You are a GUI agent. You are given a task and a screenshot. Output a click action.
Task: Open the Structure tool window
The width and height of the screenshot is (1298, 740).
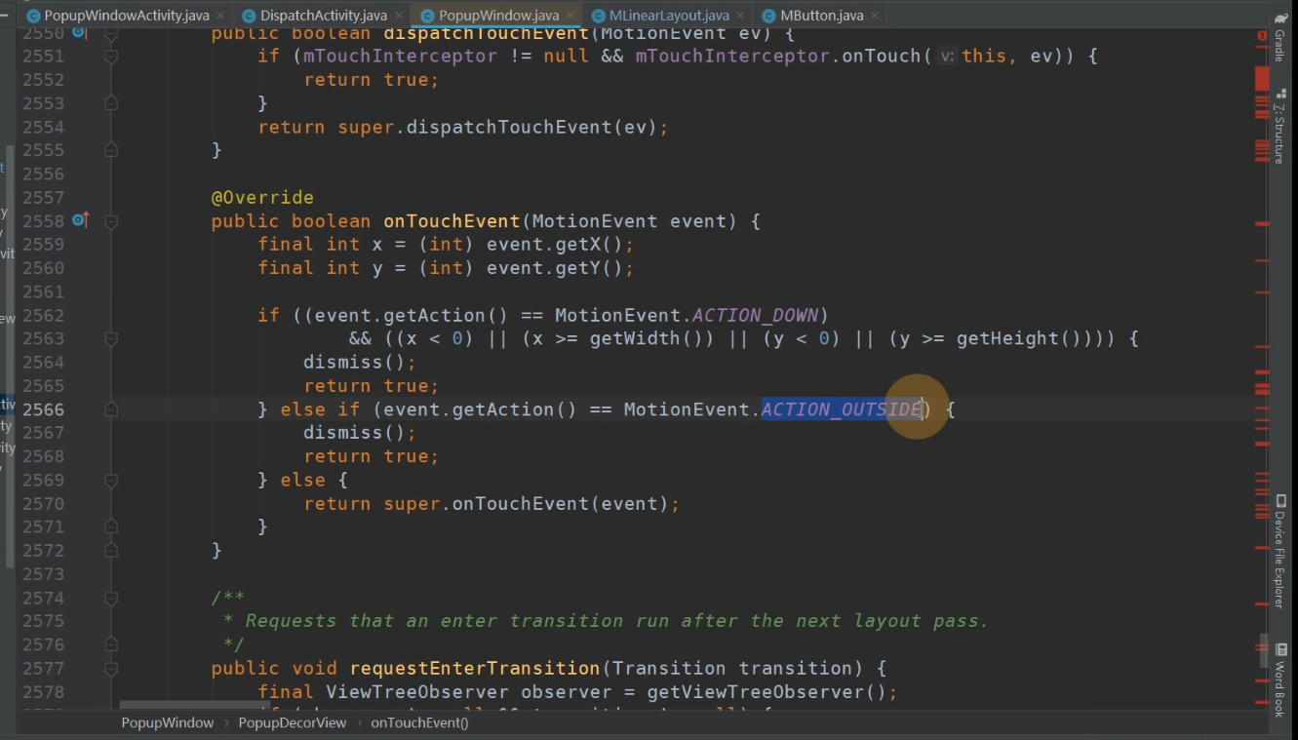[x=1280, y=125]
